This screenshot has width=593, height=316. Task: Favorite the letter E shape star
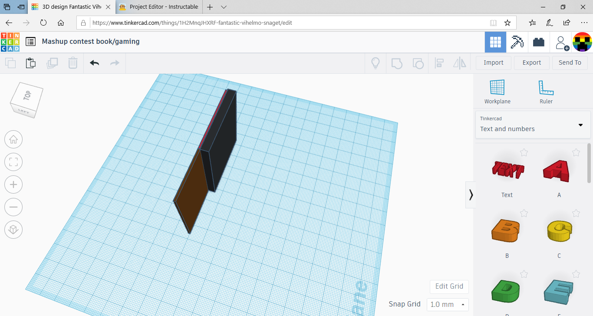click(x=576, y=274)
